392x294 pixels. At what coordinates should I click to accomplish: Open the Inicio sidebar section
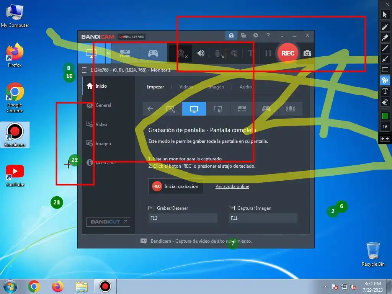pyautogui.click(x=109, y=86)
